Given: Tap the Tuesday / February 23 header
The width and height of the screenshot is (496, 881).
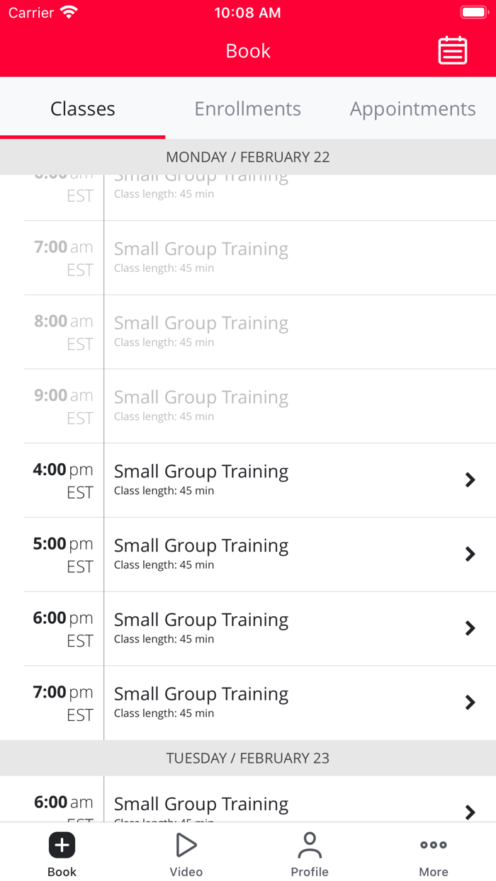Looking at the screenshot, I should 248,758.
